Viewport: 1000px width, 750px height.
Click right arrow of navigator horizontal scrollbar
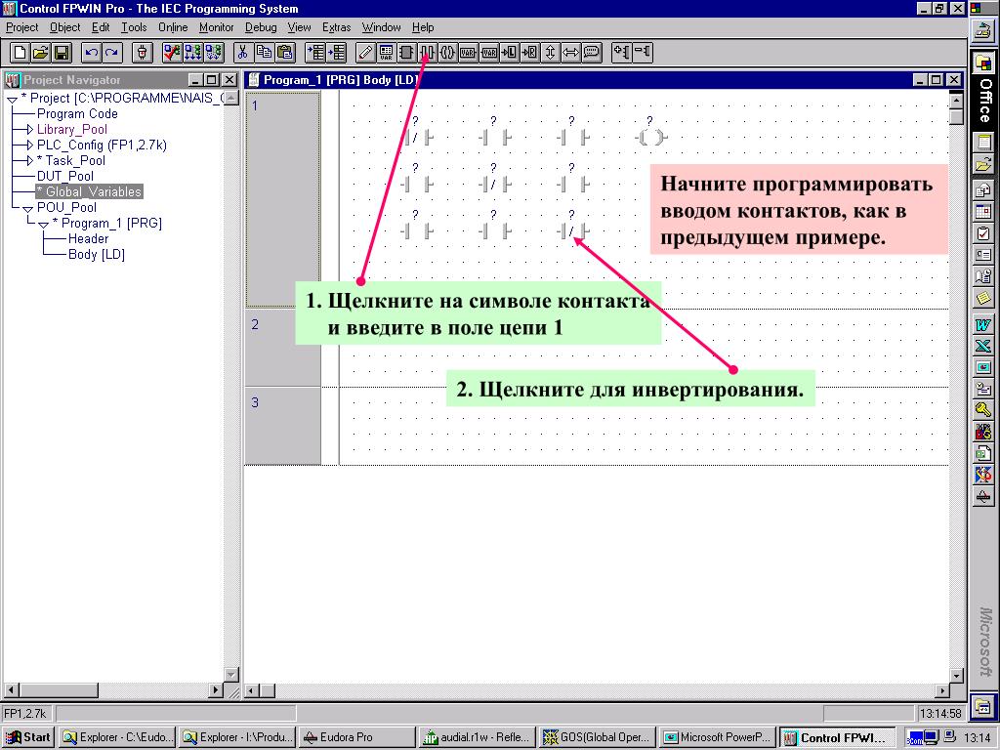pyautogui.click(x=216, y=690)
